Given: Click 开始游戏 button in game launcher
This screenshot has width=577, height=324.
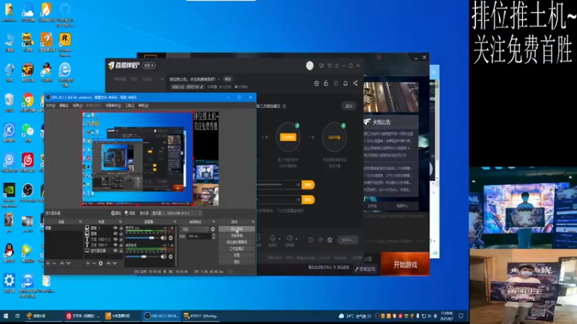Looking at the screenshot, I should click(405, 264).
